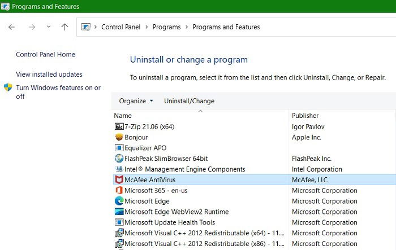The height and width of the screenshot is (250, 396).
Task: Click the Control Panel breadcrumb item
Action: click(x=120, y=27)
